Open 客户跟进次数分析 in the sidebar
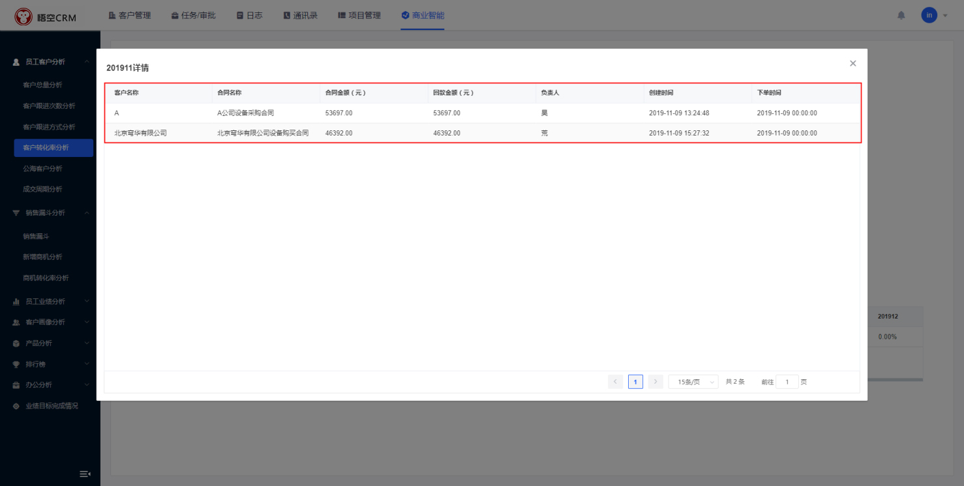Image resolution: width=964 pixels, height=486 pixels. pyautogui.click(x=49, y=106)
